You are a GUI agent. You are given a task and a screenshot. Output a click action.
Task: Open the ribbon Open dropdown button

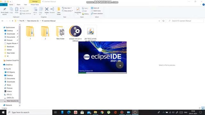point(85,8)
